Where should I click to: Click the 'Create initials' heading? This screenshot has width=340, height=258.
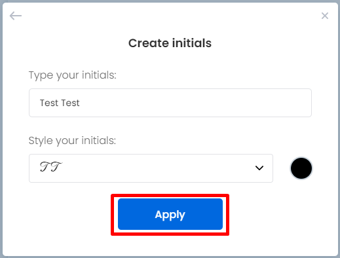(x=170, y=43)
